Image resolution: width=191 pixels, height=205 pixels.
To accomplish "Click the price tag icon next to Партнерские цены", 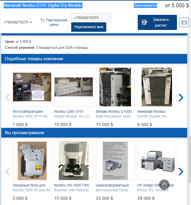I will [x=43, y=20].
